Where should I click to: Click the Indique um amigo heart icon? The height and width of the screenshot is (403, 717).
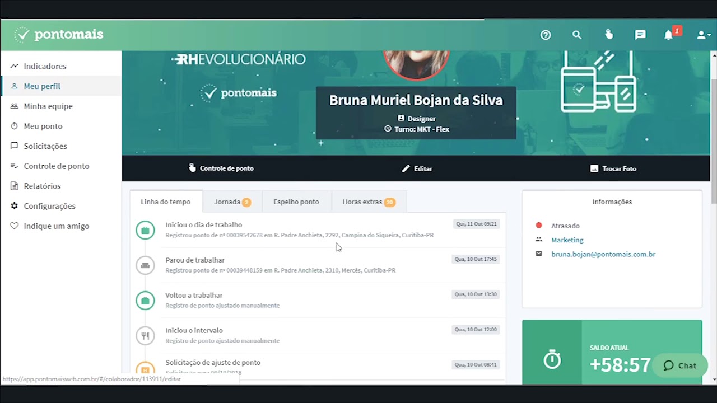(14, 226)
